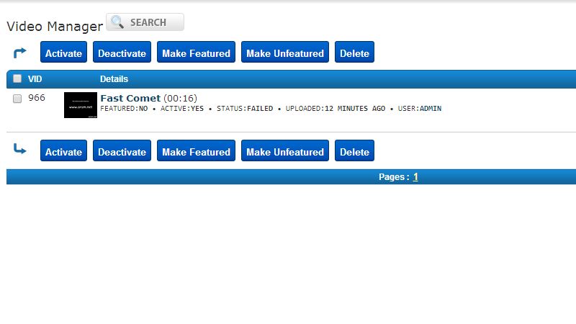Screen dimensions: 576x324
Task: Click the bottom Make Featured button
Action: 196,150
